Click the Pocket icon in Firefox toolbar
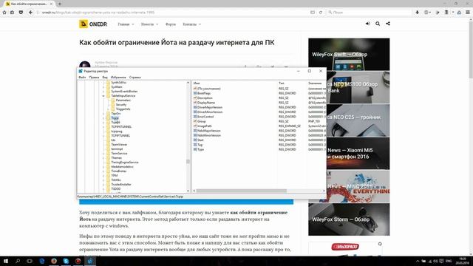473x266 pixels. 21,13
